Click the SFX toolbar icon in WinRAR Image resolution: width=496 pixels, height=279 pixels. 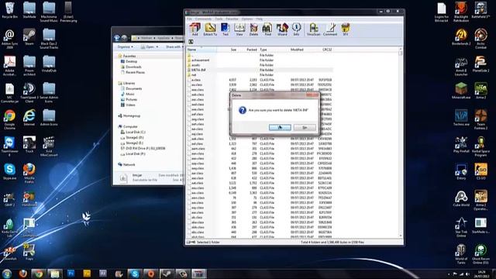pos(346,29)
